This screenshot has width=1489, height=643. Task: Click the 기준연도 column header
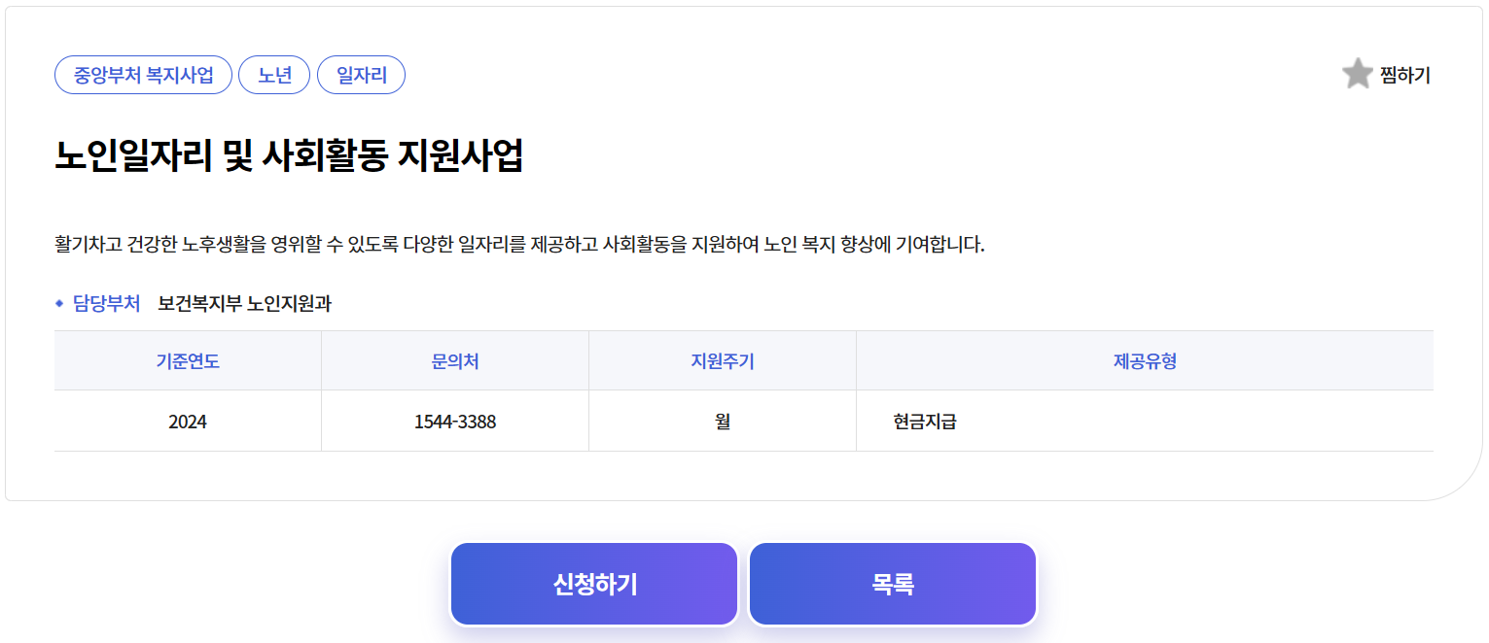coord(188,361)
